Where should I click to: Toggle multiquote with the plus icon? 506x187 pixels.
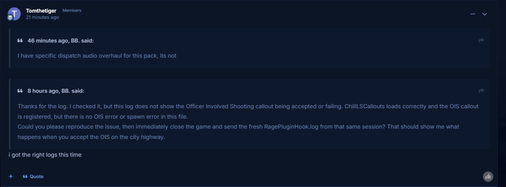click(11, 176)
